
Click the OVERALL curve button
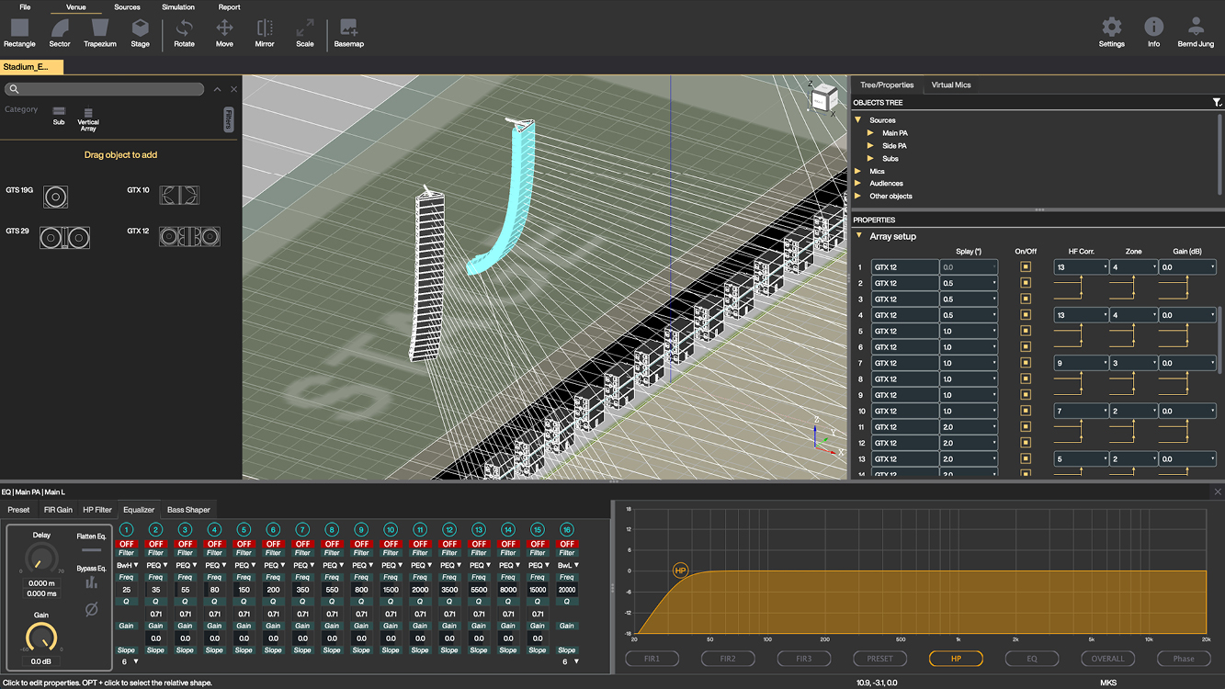(x=1107, y=659)
